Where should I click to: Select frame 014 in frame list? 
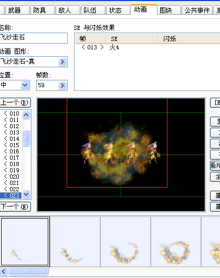point(11,139)
